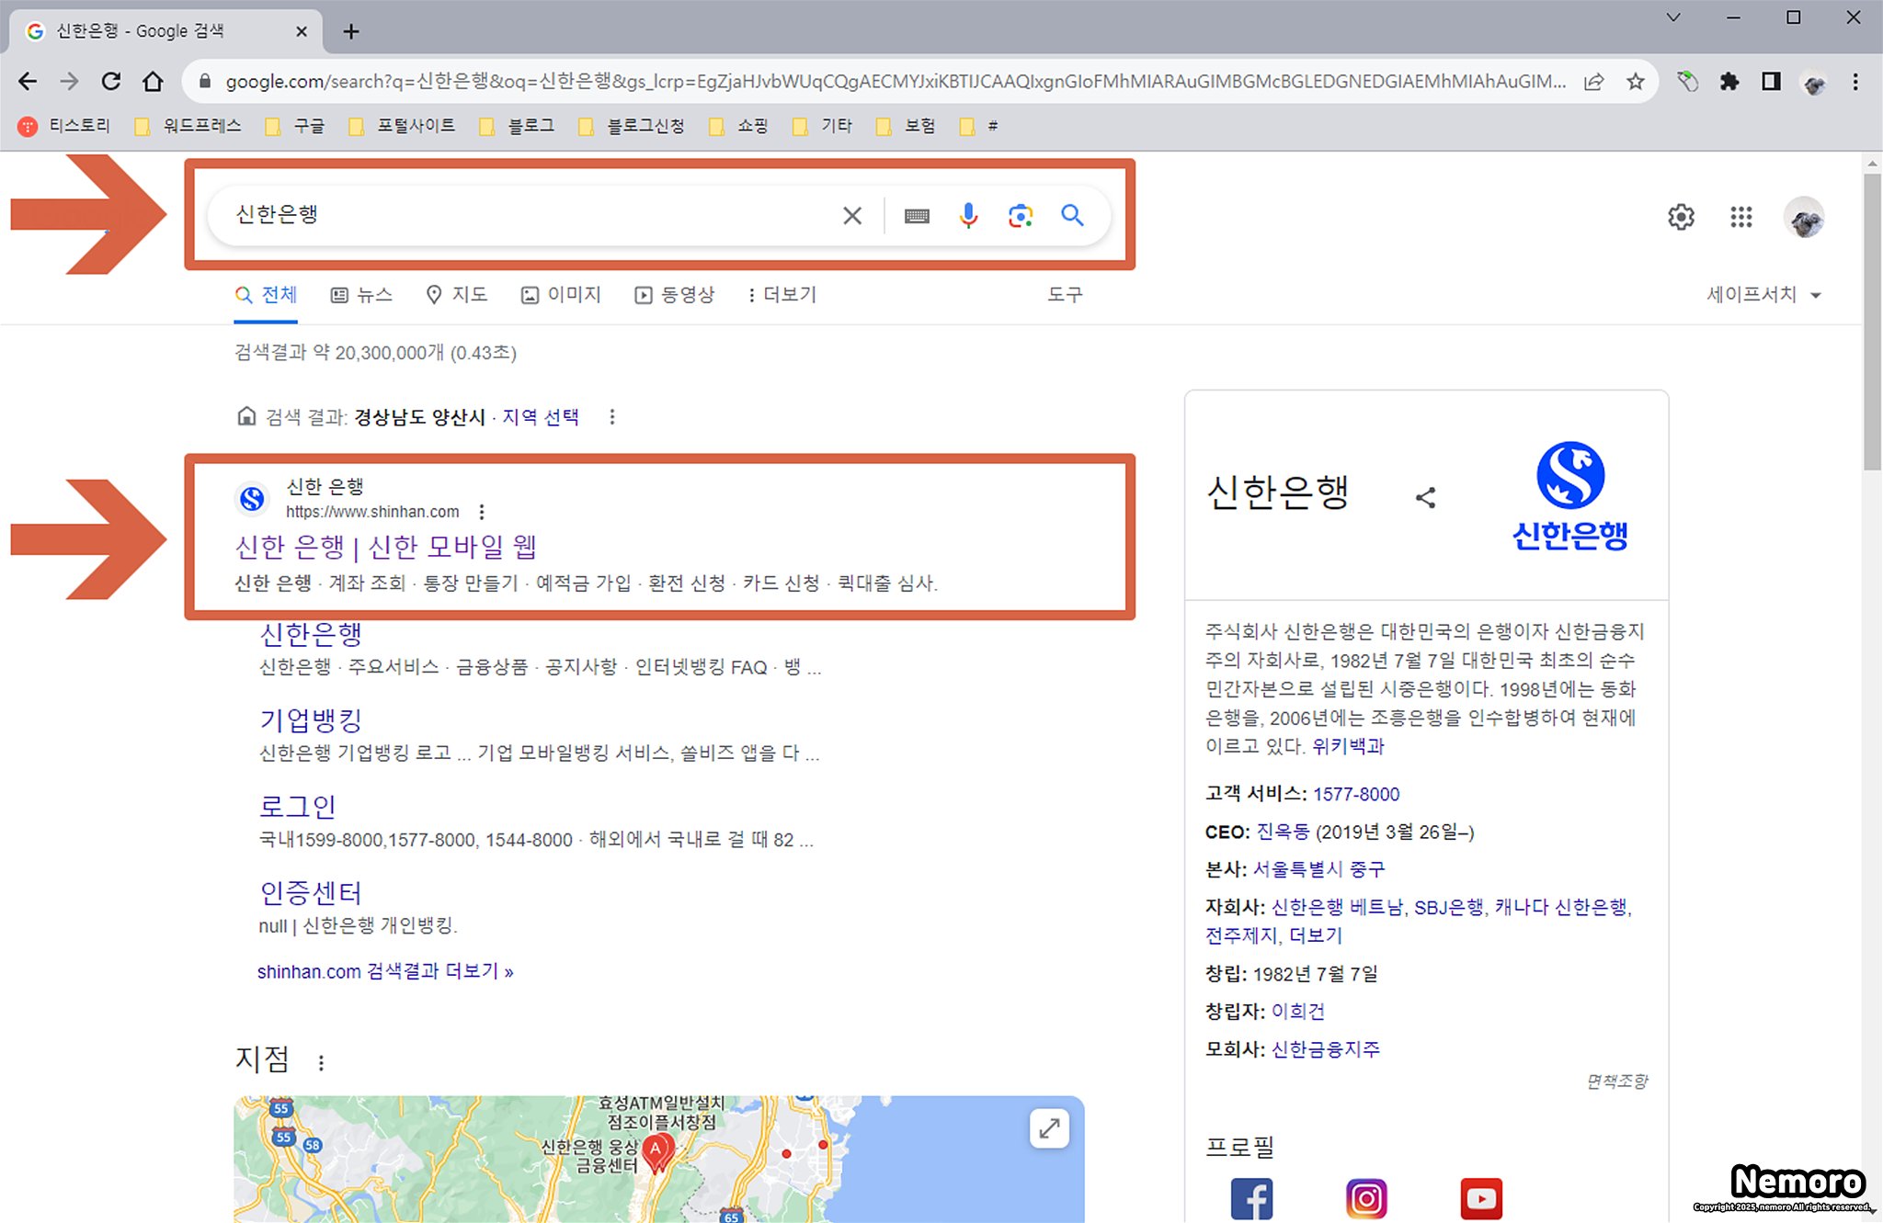Image resolution: width=1883 pixels, height=1223 pixels.
Task: Switch to the 뉴스 tab
Action: (x=362, y=295)
